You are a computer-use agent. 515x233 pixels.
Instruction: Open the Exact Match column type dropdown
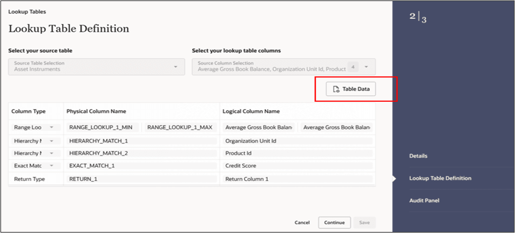click(36, 166)
